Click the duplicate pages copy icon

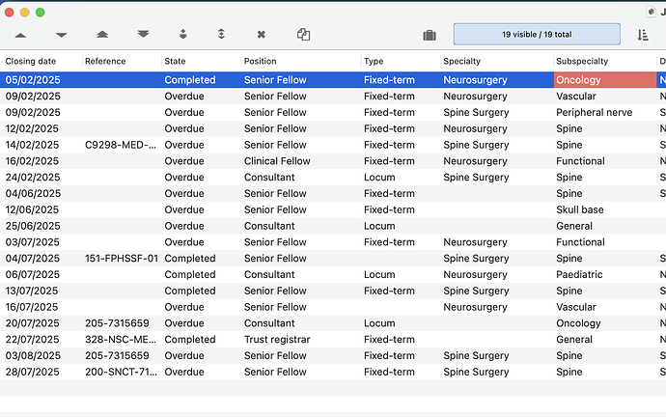click(x=303, y=35)
